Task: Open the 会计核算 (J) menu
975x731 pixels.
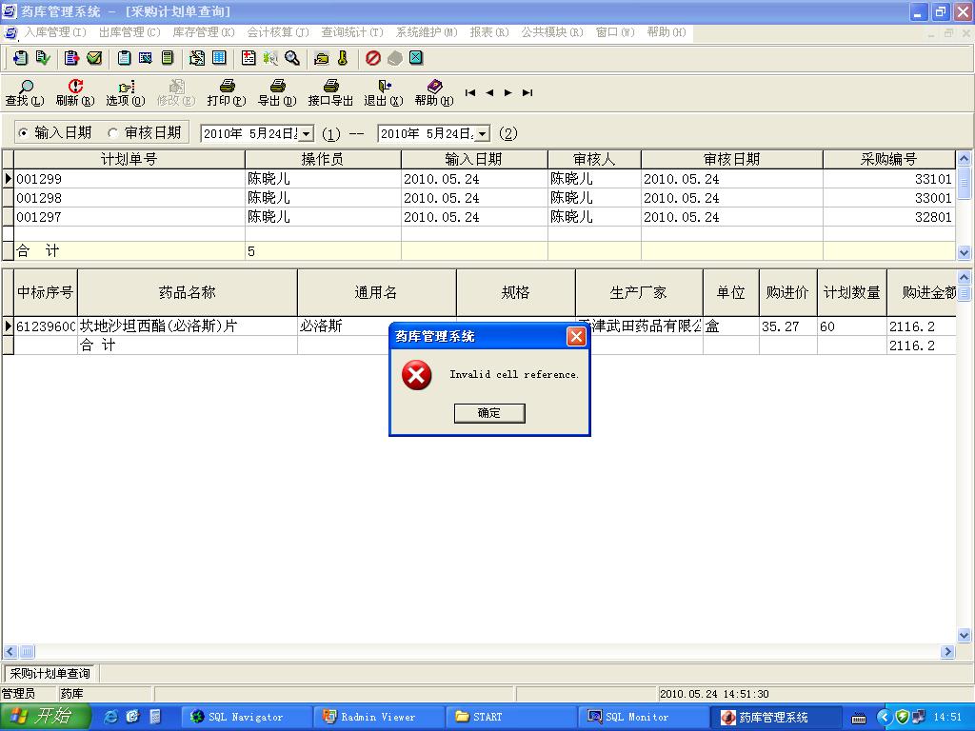Action: click(278, 32)
